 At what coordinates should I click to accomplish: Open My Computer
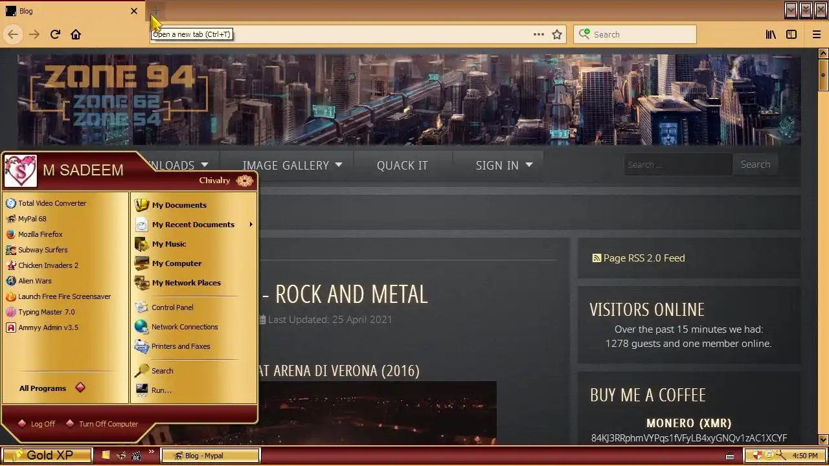tap(168, 263)
